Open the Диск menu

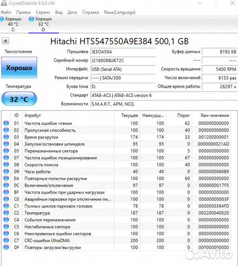point(72,12)
